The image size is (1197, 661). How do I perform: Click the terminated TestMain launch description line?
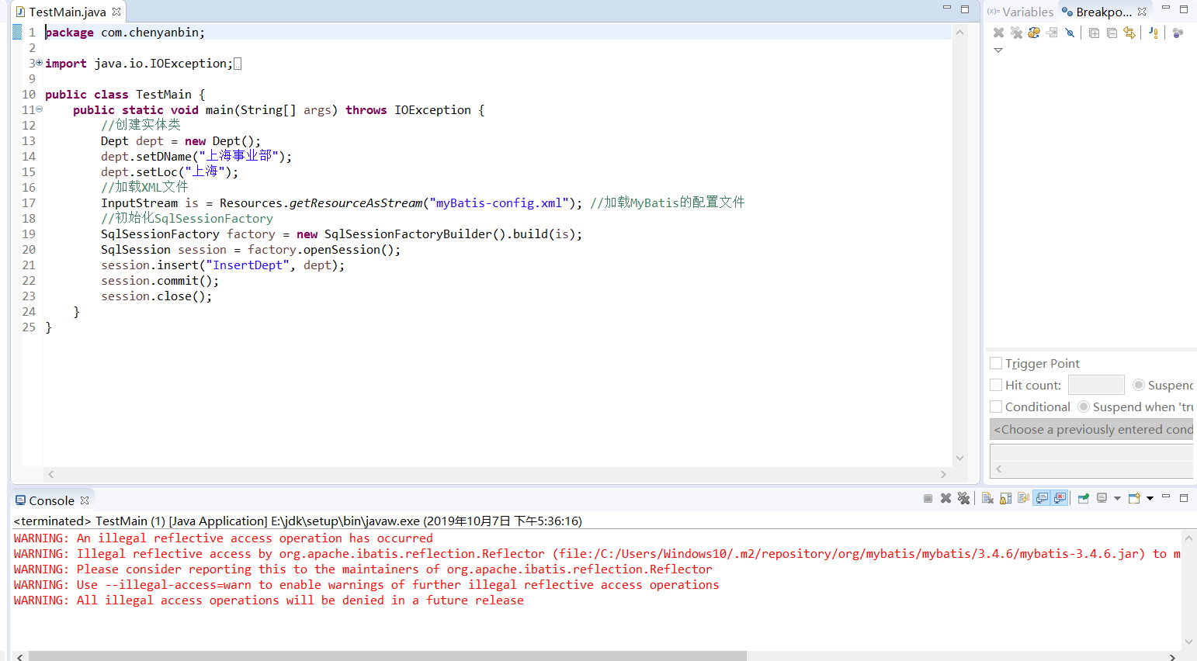point(298,521)
